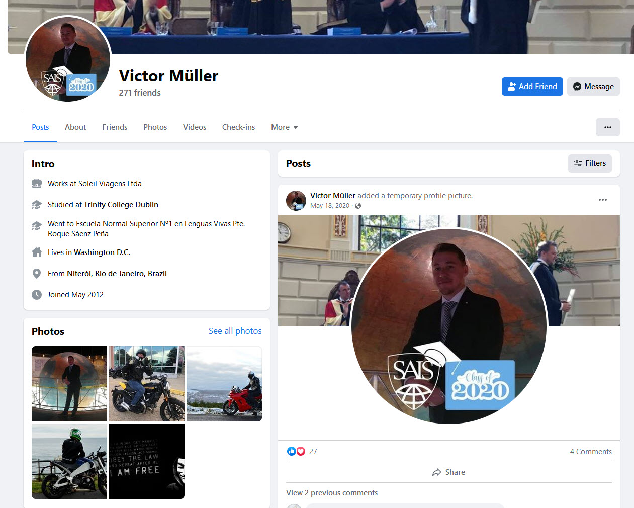Open the yellow motorcycle photo thumbnail

[x=147, y=384]
